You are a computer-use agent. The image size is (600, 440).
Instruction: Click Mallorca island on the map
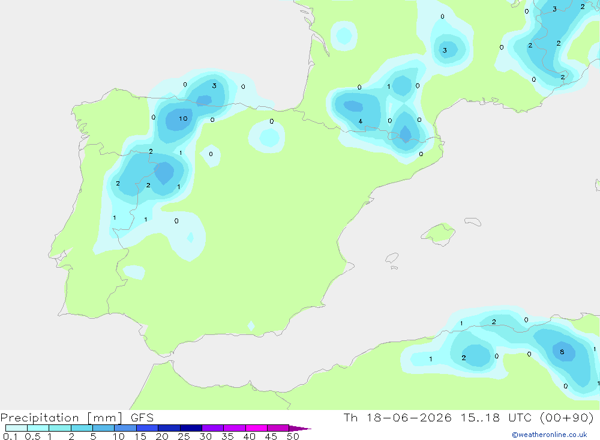(439, 234)
